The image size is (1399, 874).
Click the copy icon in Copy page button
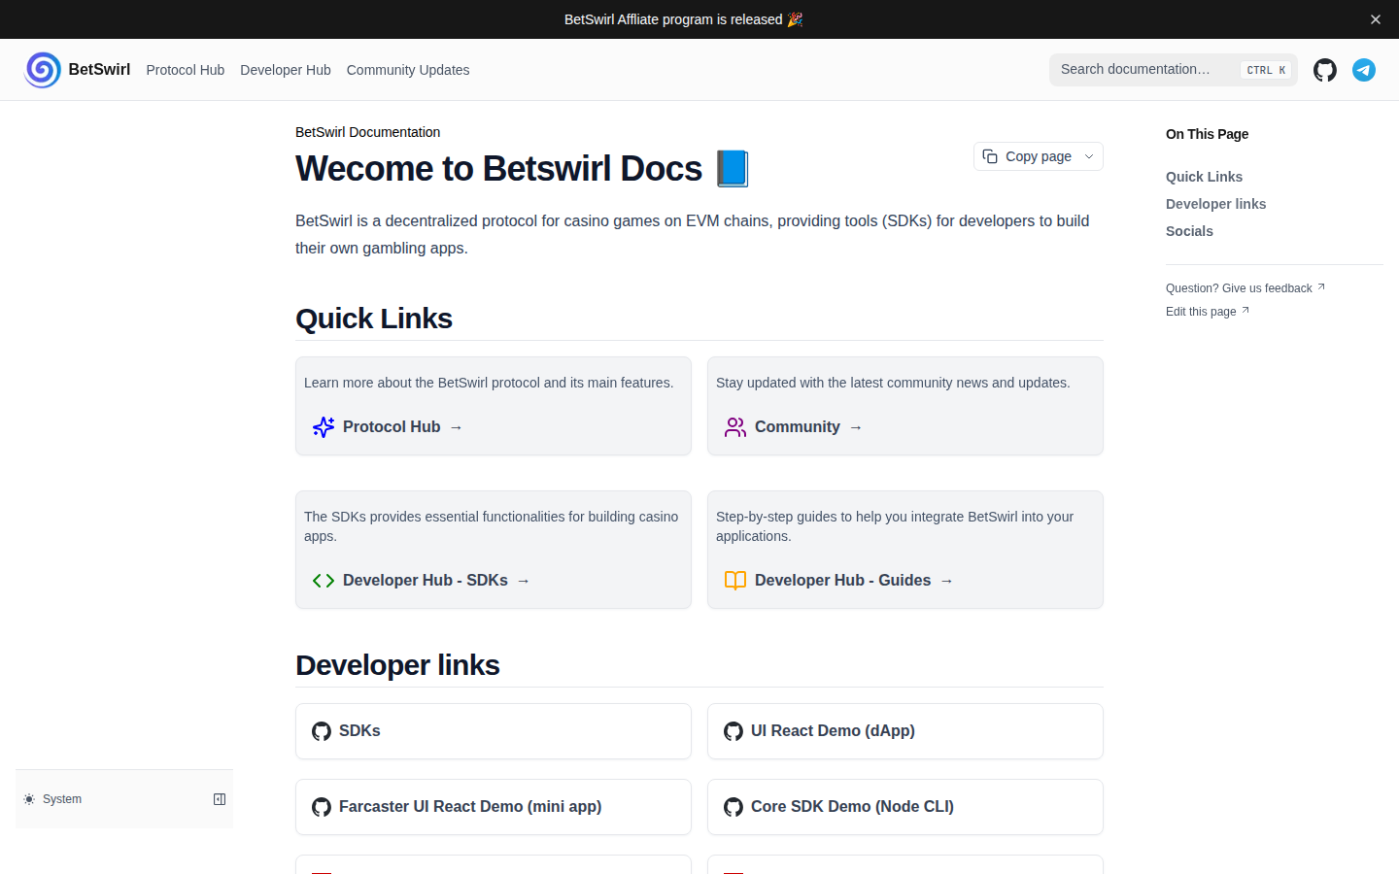pos(990,156)
